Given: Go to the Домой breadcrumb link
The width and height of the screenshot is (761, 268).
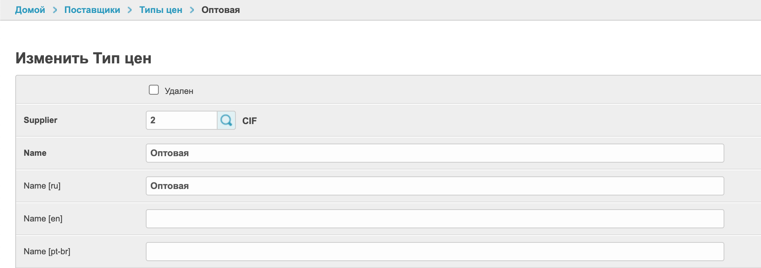Looking at the screenshot, I should pyautogui.click(x=30, y=10).
